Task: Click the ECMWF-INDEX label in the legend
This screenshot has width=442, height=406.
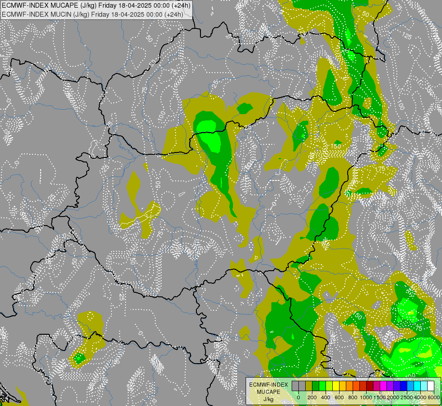Action: 269,385
